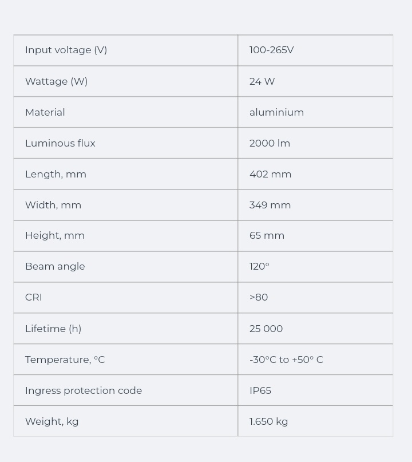This screenshot has width=412, height=462.
Task: Click the Wattage (W) row label
Action: click(x=57, y=81)
